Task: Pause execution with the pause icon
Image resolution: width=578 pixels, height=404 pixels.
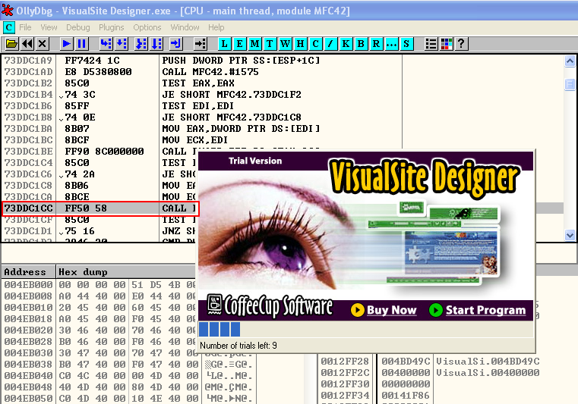Action: pyautogui.click(x=82, y=44)
